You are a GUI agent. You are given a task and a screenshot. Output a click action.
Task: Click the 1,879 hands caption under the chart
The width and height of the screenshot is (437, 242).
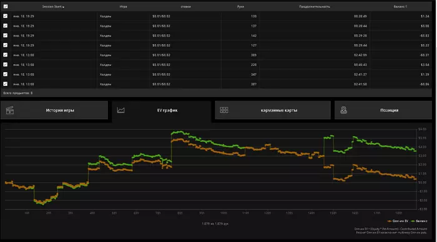pos(215,224)
